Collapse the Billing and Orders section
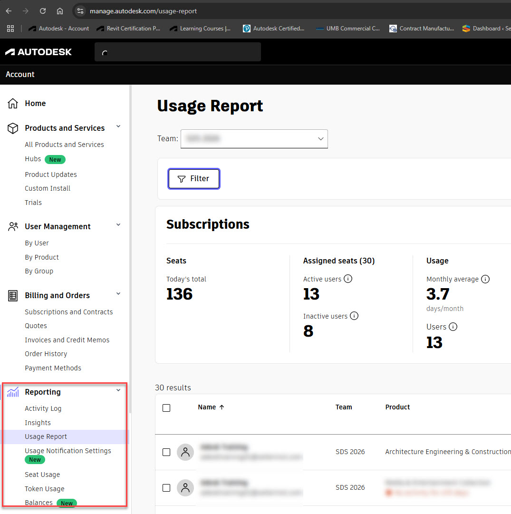The height and width of the screenshot is (514, 511). [x=118, y=294]
